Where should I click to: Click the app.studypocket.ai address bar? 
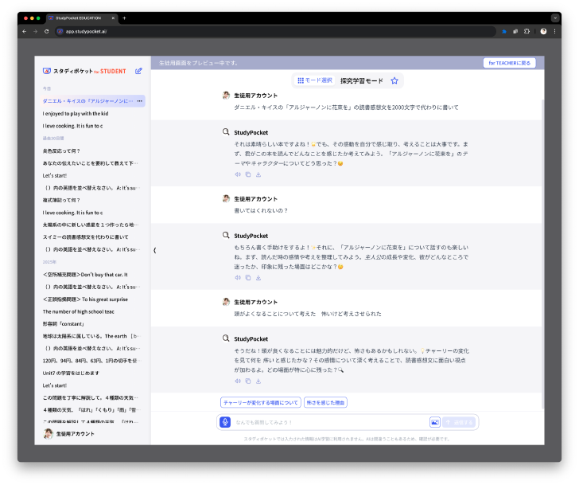pos(275,31)
